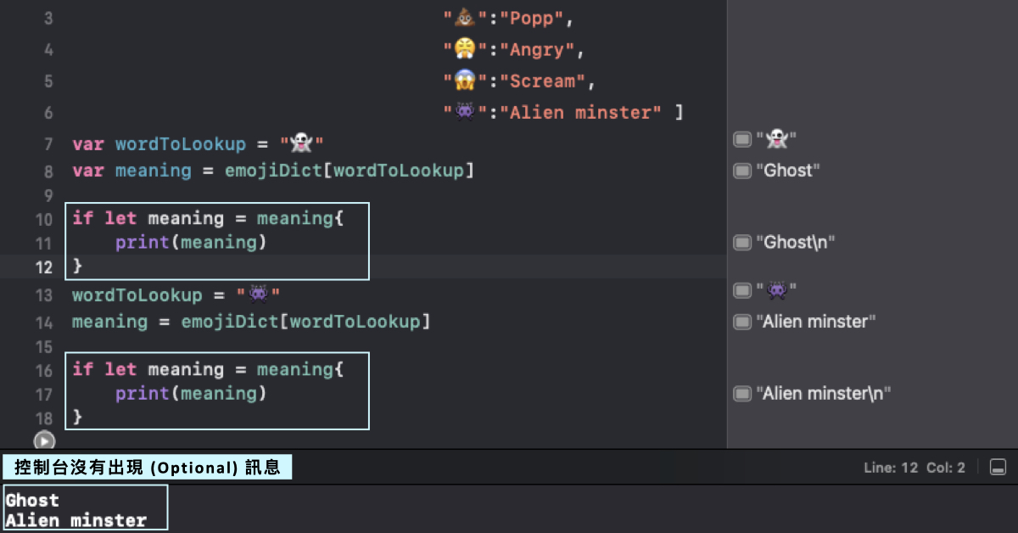Viewport: 1018px width, 533px height.
Task: Click line number 7 in the gutter
Action: pos(48,144)
